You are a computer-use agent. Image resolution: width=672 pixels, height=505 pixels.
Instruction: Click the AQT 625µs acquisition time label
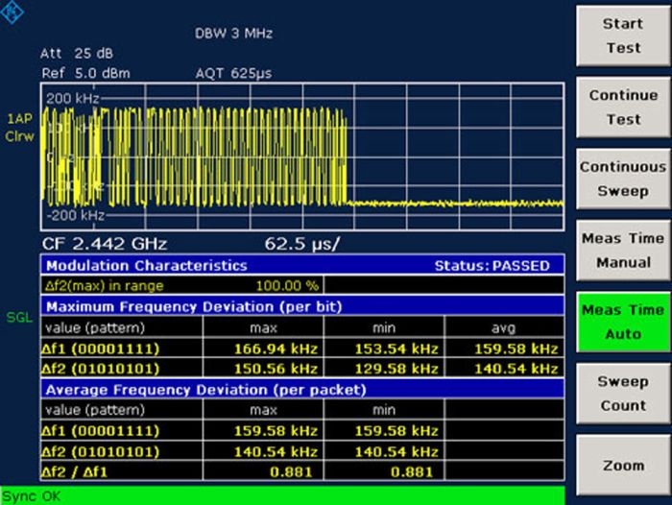(233, 73)
